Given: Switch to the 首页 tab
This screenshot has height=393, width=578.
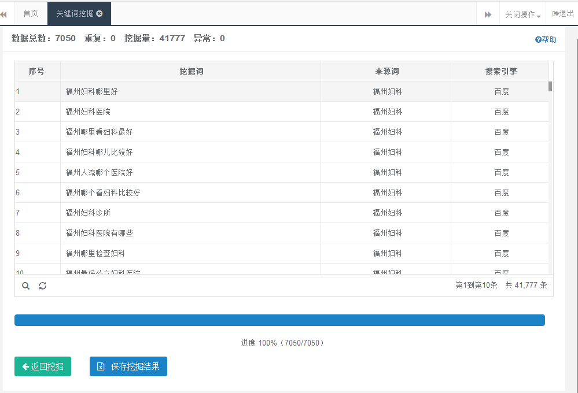Looking at the screenshot, I should click(30, 13).
